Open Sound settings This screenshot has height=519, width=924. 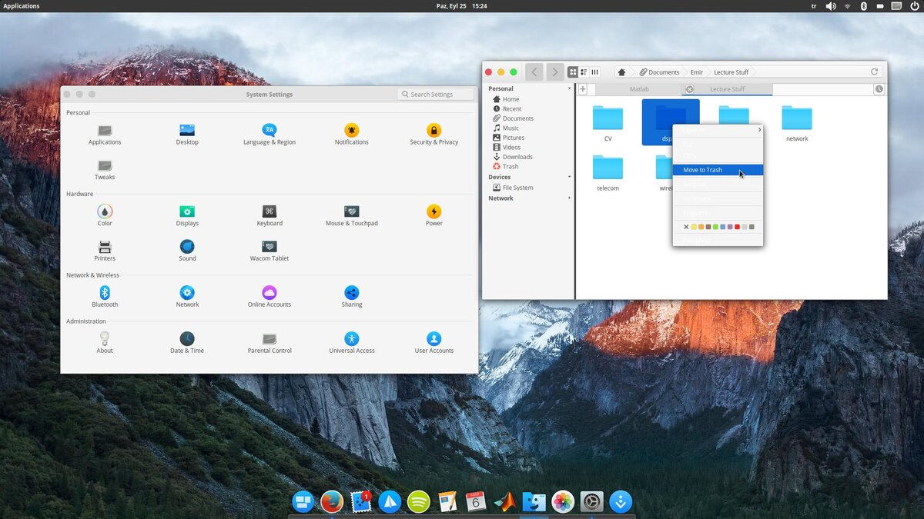tap(187, 251)
